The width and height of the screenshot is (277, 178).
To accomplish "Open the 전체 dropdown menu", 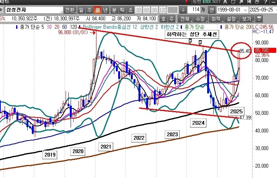I will pos(185,19).
